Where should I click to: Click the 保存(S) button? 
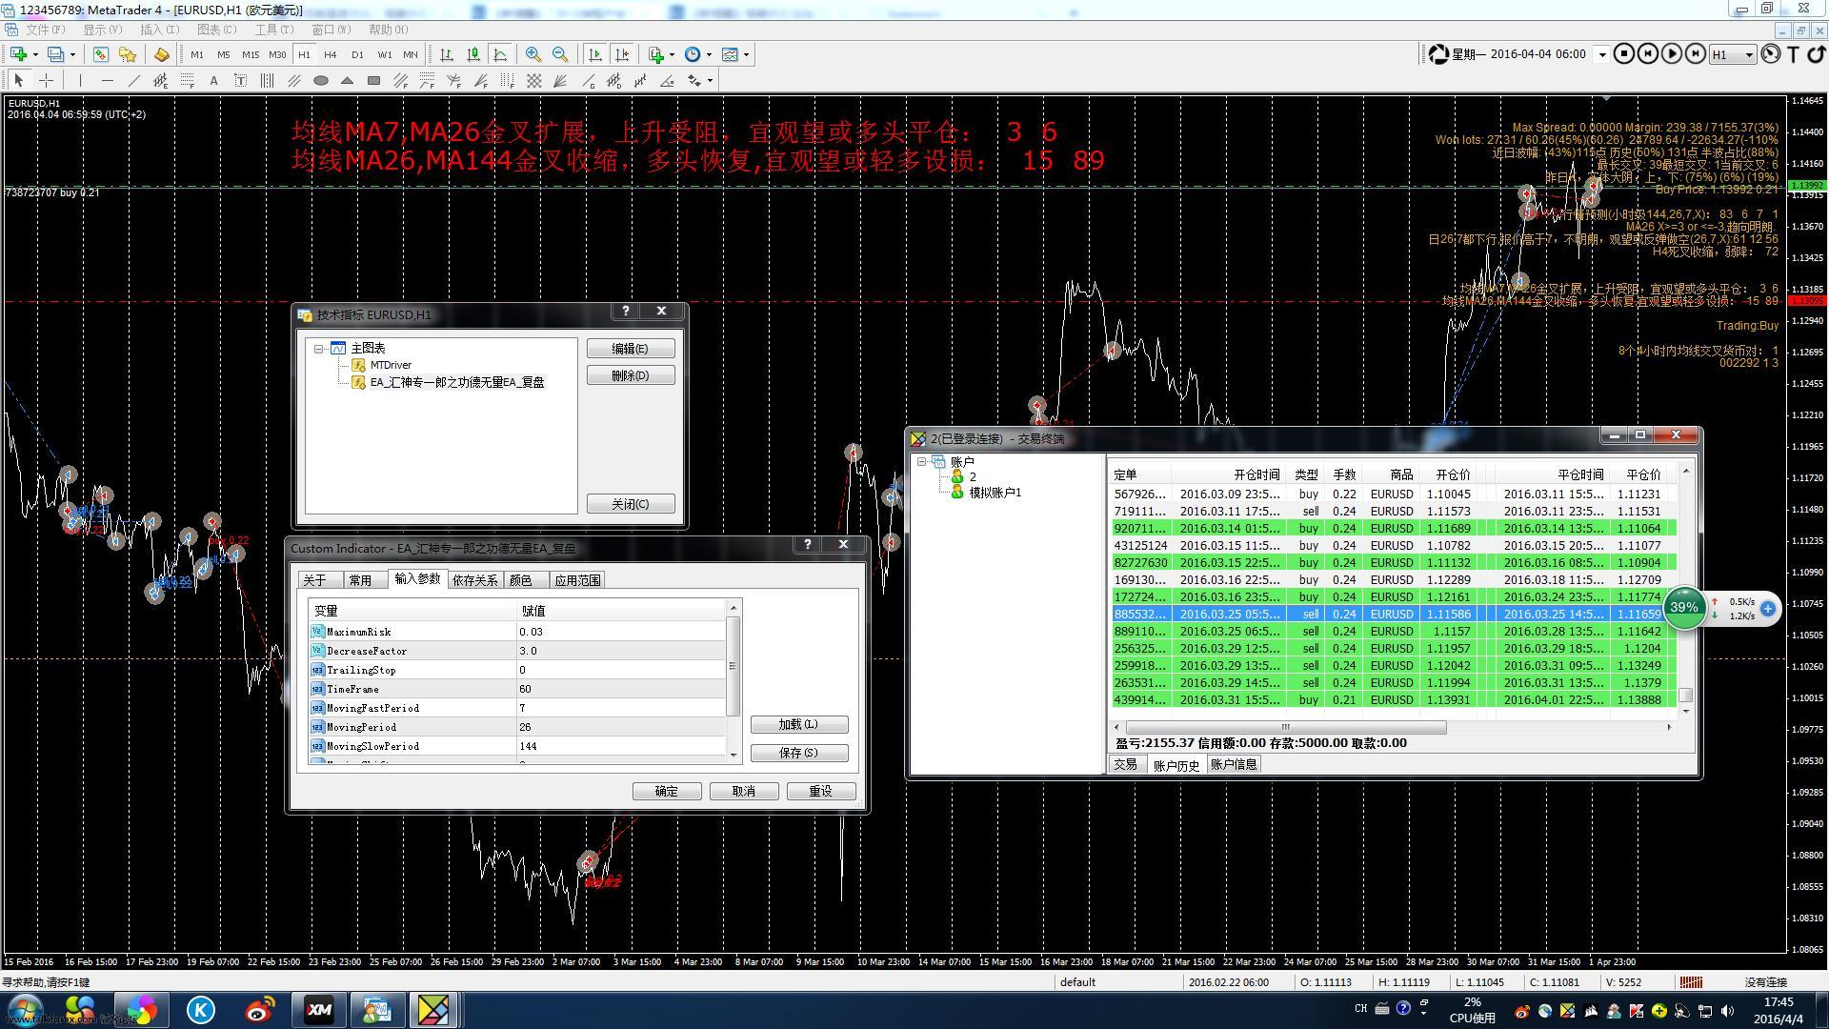tap(798, 753)
